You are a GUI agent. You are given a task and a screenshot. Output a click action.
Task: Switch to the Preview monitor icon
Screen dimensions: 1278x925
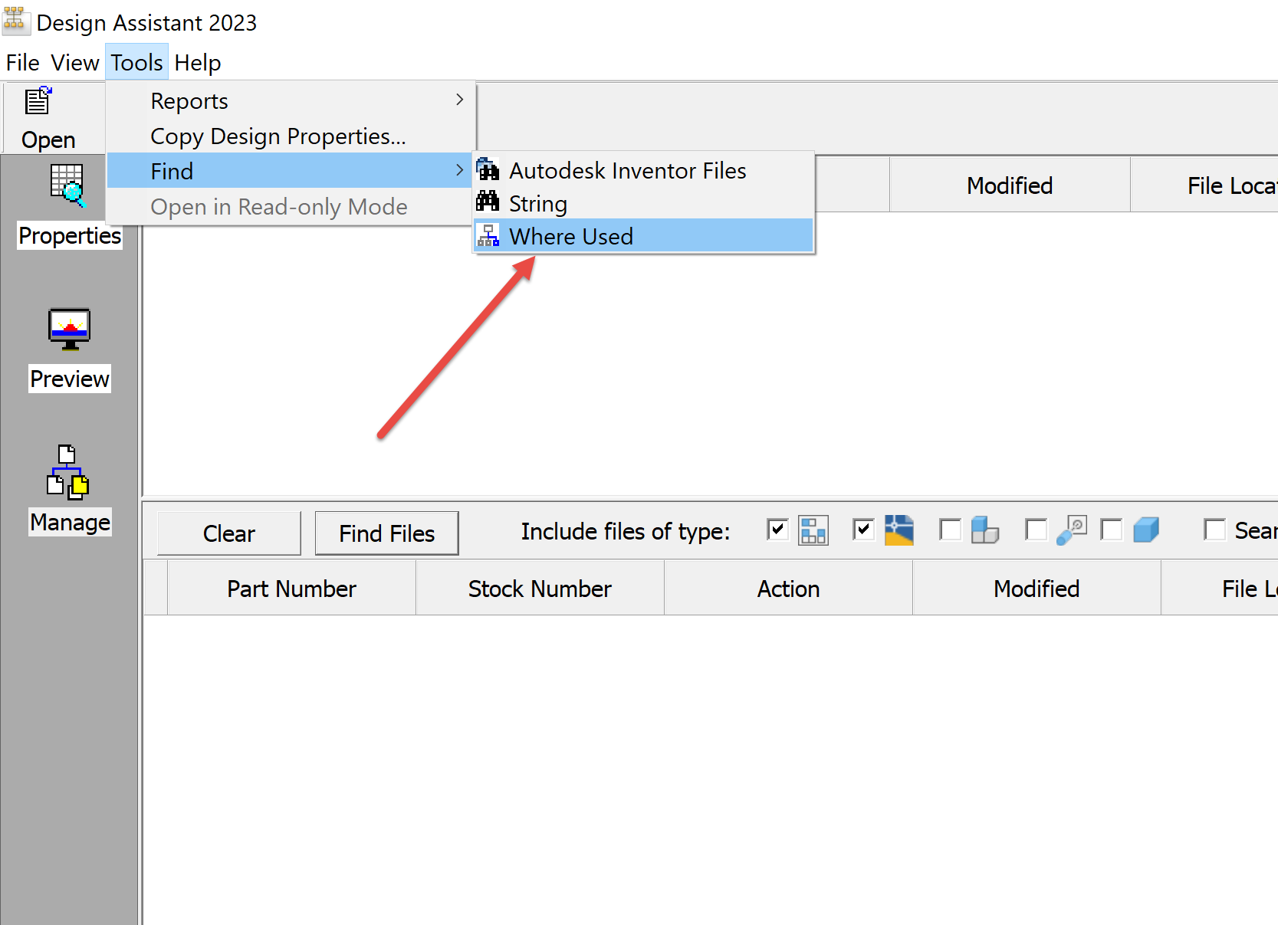click(x=70, y=329)
